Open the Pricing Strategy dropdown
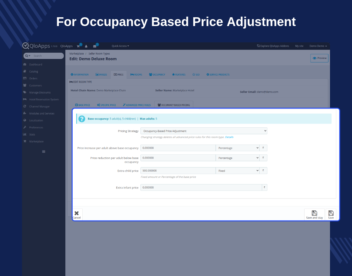352x276 pixels. pyautogui.click(x=204, y=131)
